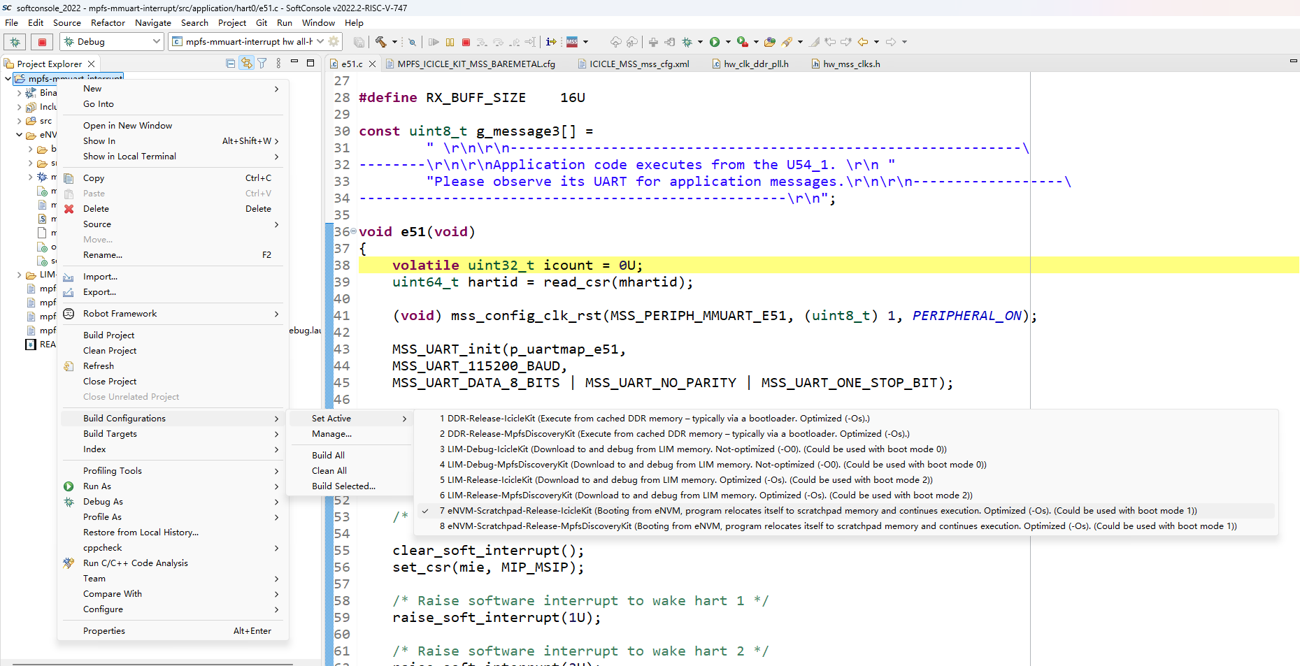This screenshot has height=666, width=1300.
Task: Click the Import icon in context menu
Action: point(69,277)
